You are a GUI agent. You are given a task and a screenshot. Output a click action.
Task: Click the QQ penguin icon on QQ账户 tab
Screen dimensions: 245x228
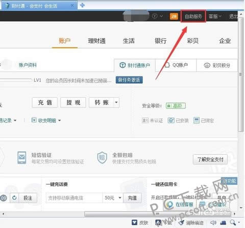pos(167,65)
